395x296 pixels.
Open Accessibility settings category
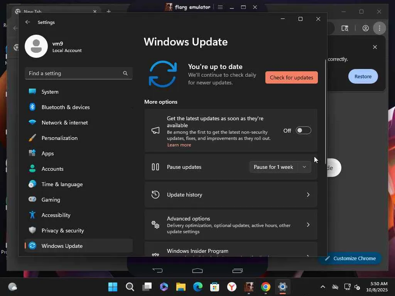pyautogui.click(x=79, y=215)
